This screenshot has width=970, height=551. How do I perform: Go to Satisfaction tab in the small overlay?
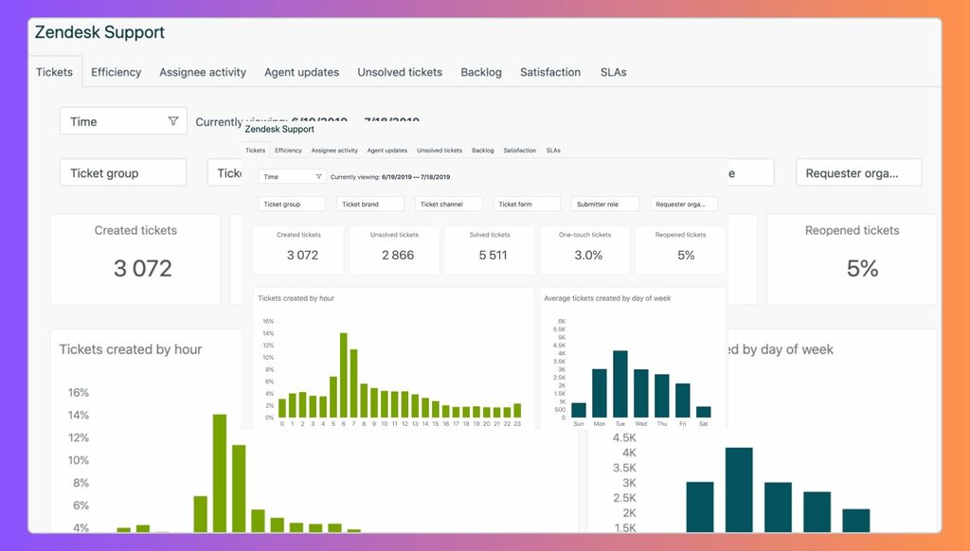tap(520, 151)
